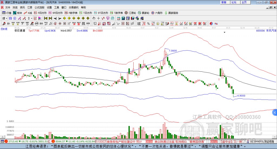Open 赢家服务 with the dollar icon

(x=172, y=13)
